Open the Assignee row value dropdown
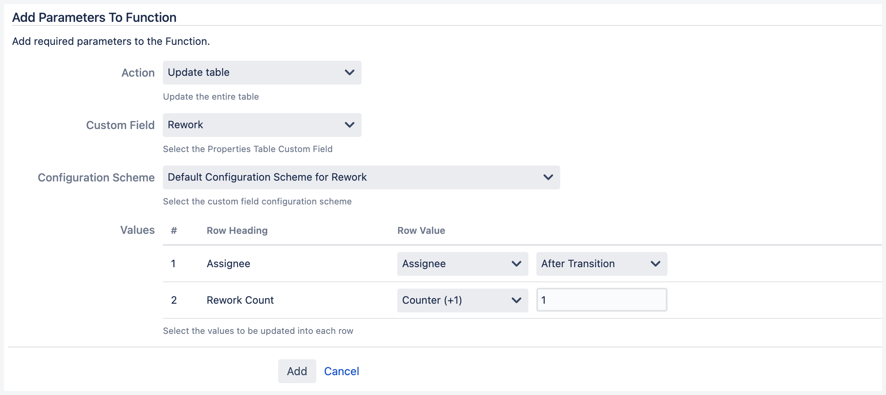This screenshot has width=886, height=395. click(462, 264)
